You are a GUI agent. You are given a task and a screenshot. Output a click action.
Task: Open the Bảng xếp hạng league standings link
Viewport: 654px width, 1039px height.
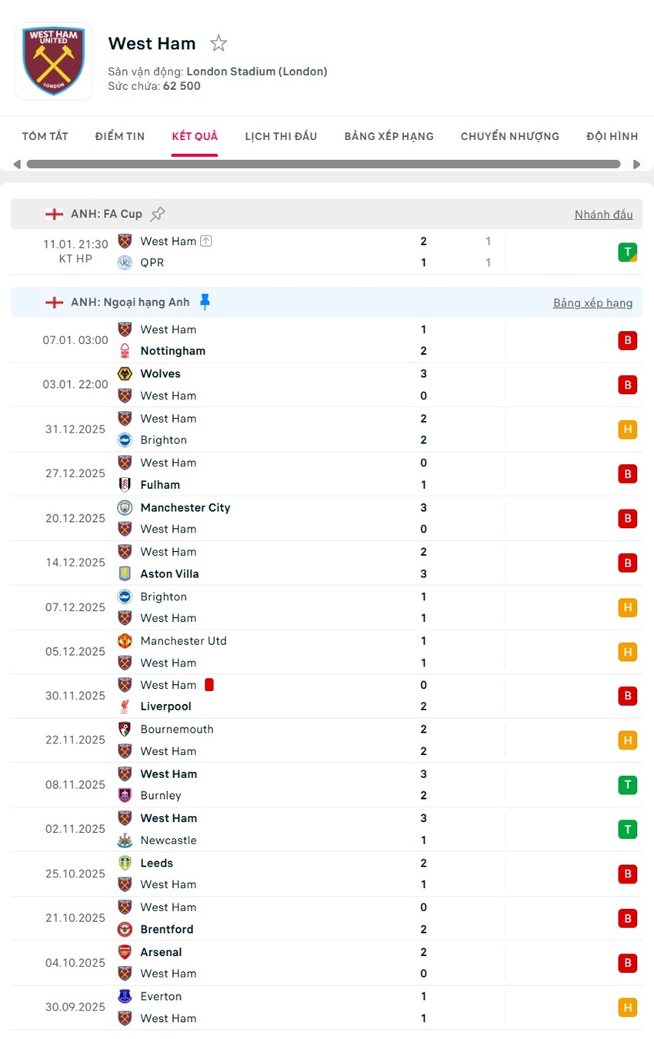click(592, 302)
